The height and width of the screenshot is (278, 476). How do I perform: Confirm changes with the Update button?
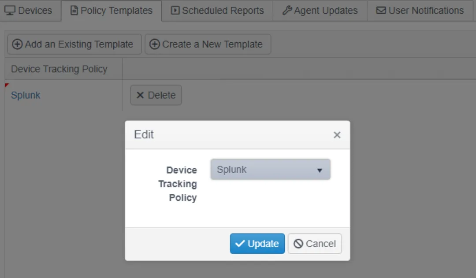(x=257, y=243)
